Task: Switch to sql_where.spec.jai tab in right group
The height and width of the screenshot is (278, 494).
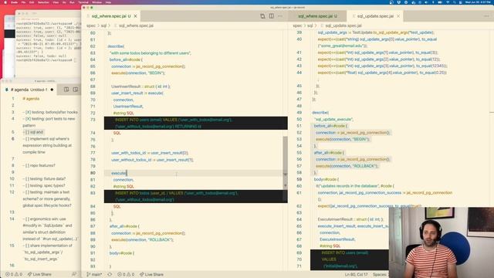Action: point(317,15)
